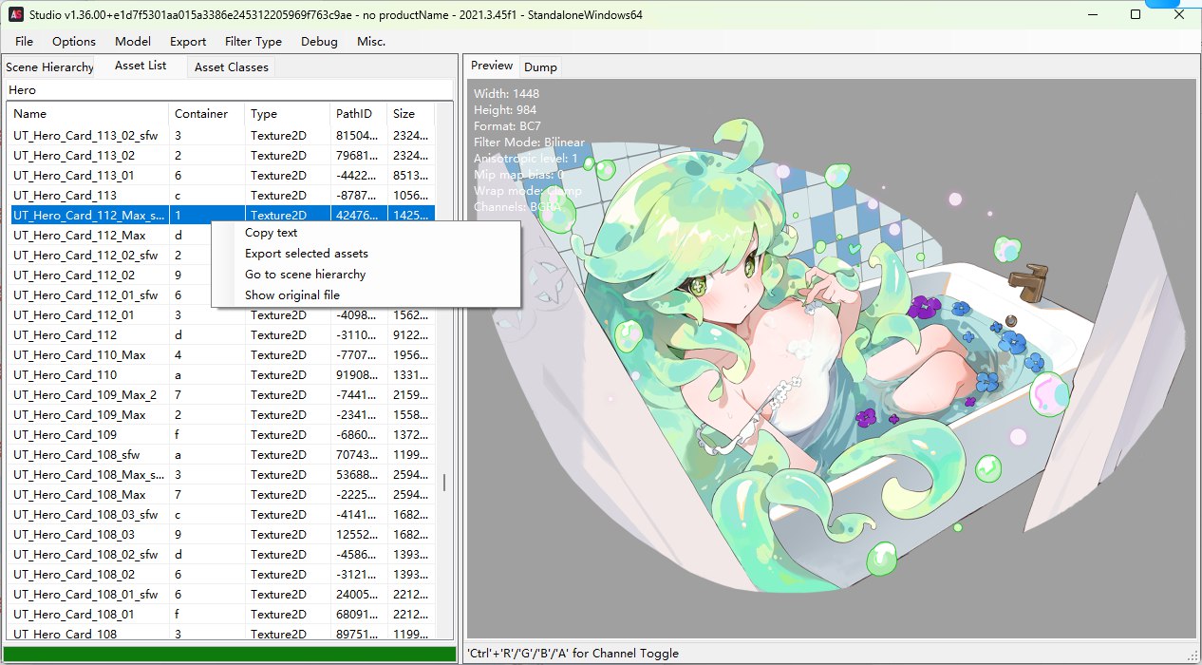This screenshot has height=665, width=1202.
Task: Expand the Misc. menu
Action: 371,41
